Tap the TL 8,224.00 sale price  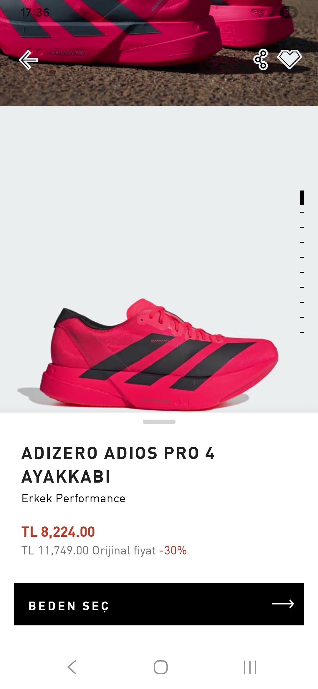(x=58, y=532)
